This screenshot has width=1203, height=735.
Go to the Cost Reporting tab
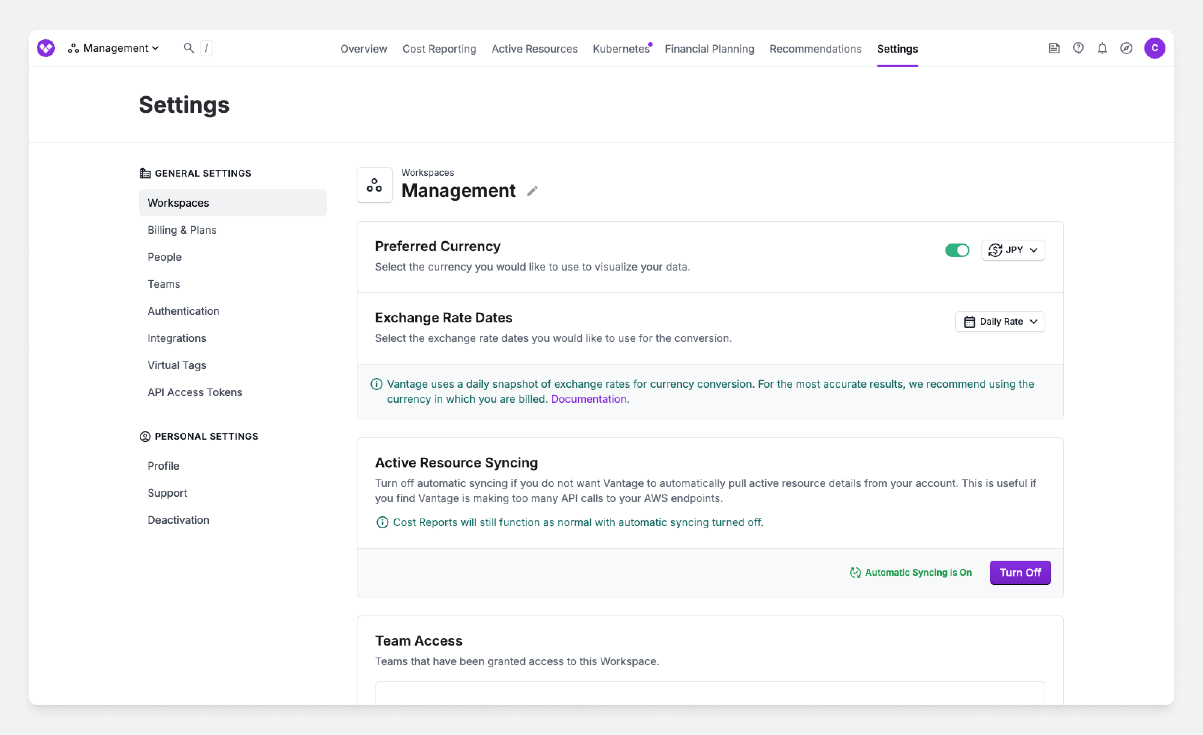(x=439, y=49)
